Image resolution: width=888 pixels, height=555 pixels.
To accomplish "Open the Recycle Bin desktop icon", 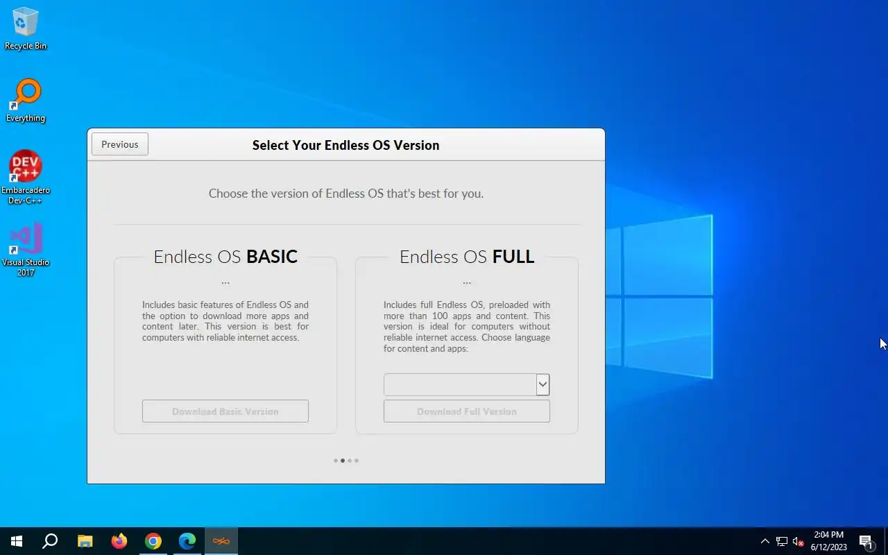I will coord(26,29).
